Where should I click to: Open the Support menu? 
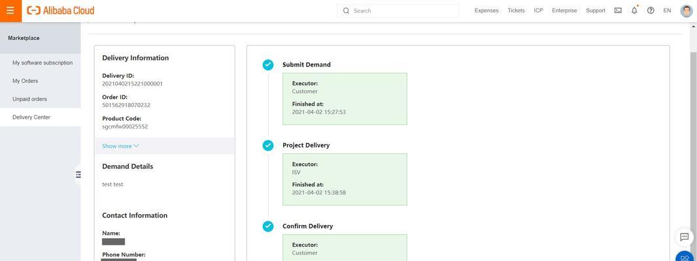click(x=595, y=10)
